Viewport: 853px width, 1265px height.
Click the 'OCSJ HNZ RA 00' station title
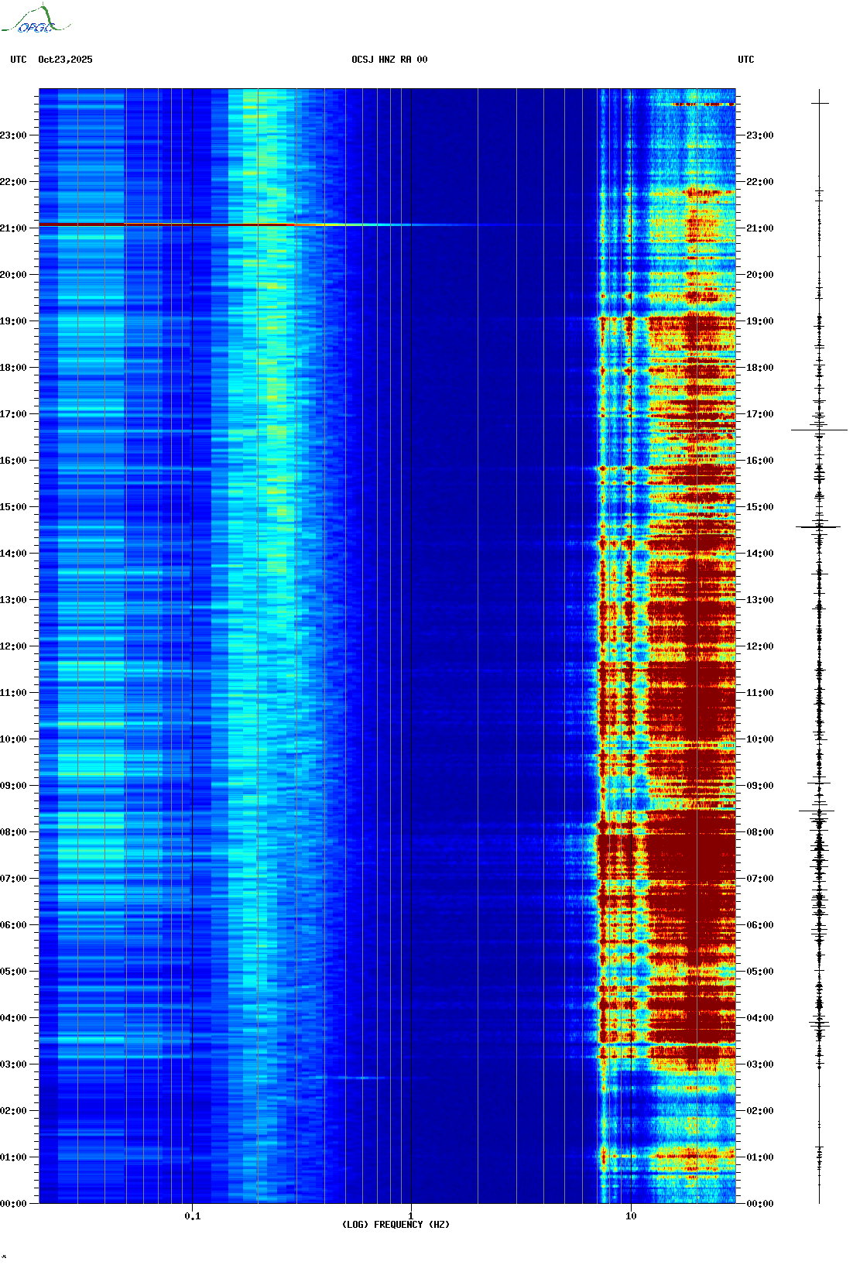pos(389,60)
